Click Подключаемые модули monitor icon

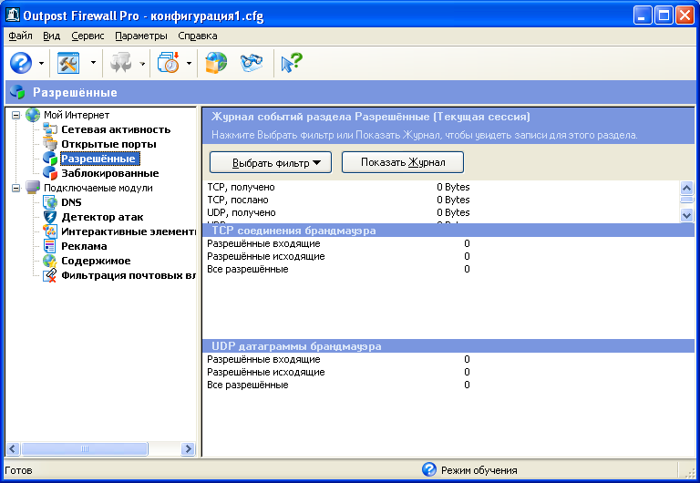[33, 188]
